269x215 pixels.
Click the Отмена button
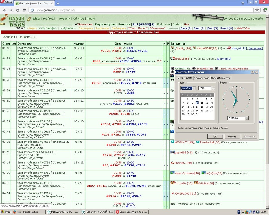coord(232,136)
